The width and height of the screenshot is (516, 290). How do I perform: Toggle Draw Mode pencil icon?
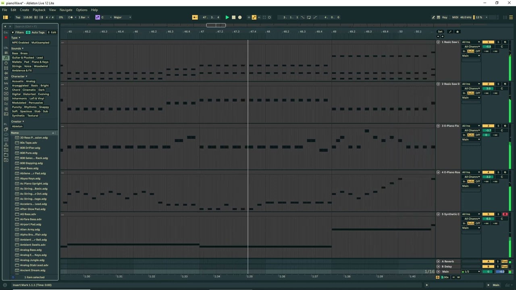click(x=433, y=17)
